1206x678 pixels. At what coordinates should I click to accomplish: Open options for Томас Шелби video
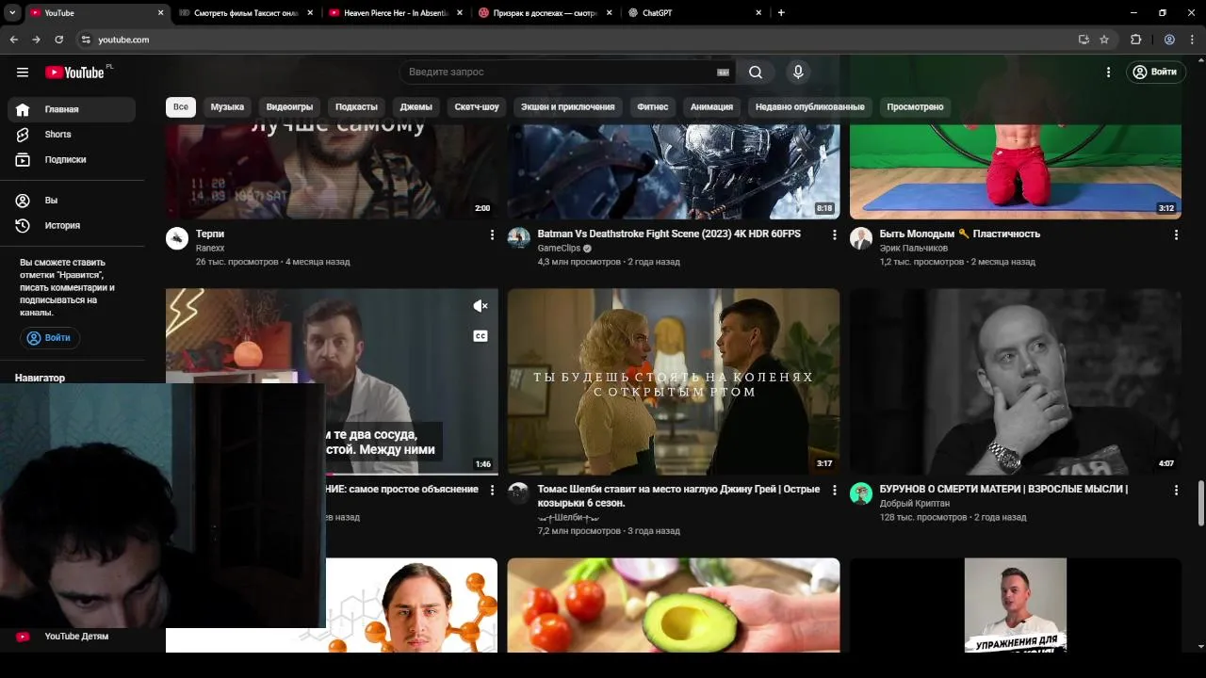click(834, 490)
